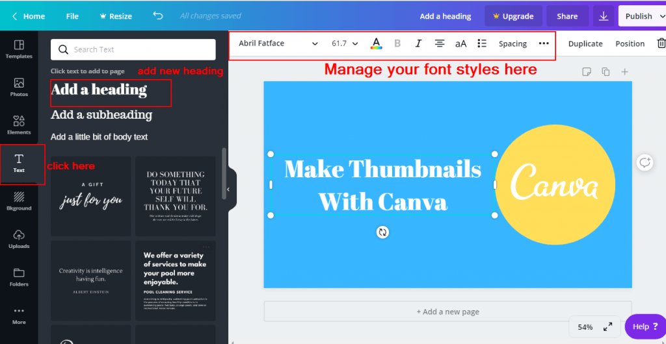This screenshot has height=344, width=666.
Task: Select the pool cleaning service template
Action: click(176, 281)
